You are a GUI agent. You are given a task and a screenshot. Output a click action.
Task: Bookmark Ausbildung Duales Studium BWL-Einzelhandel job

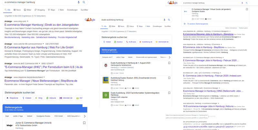(169, 78)
